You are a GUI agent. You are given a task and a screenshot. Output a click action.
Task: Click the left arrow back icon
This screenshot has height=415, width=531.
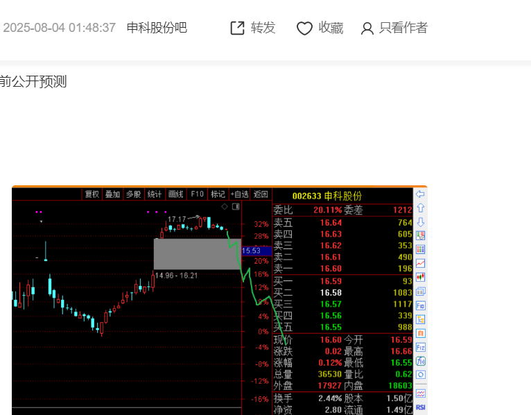[420, 194]
